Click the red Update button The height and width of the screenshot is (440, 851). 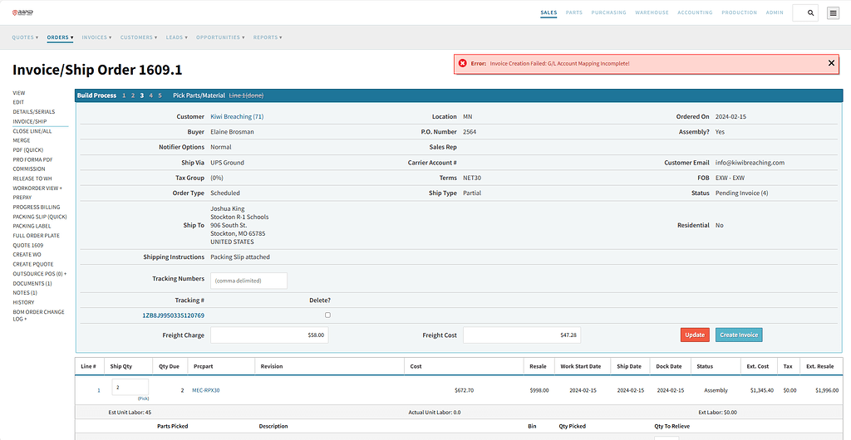(695, 335)
